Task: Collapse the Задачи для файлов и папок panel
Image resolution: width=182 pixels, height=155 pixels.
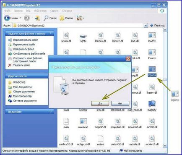Action: pos(50,34)
